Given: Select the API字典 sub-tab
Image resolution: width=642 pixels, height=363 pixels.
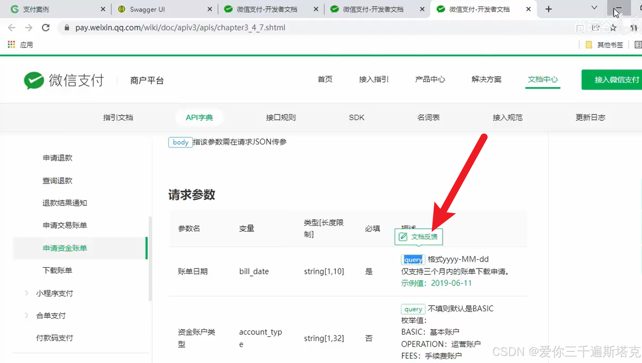Looking at the screenshot, I should pyautogui.click(x=199, y=117).
